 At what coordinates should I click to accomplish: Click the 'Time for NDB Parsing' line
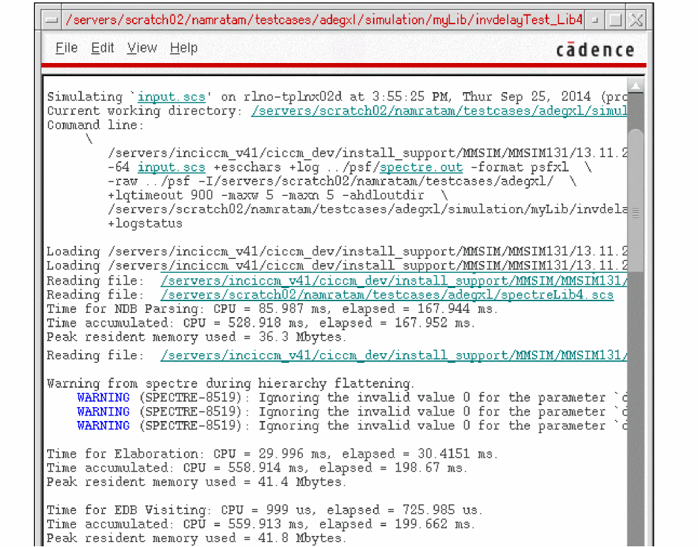click(x=272, y=309)
